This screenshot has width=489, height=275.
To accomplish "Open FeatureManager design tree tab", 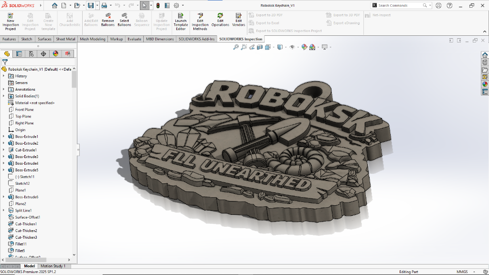I will click(x=7, y=53).
